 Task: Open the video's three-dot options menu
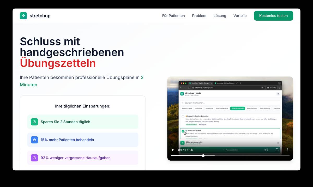coord(288,150)
